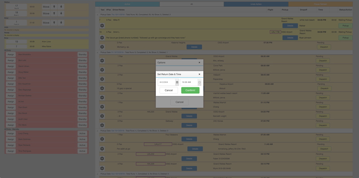
Task: Click Move button for taxi 1
Action: coord(46,23)
